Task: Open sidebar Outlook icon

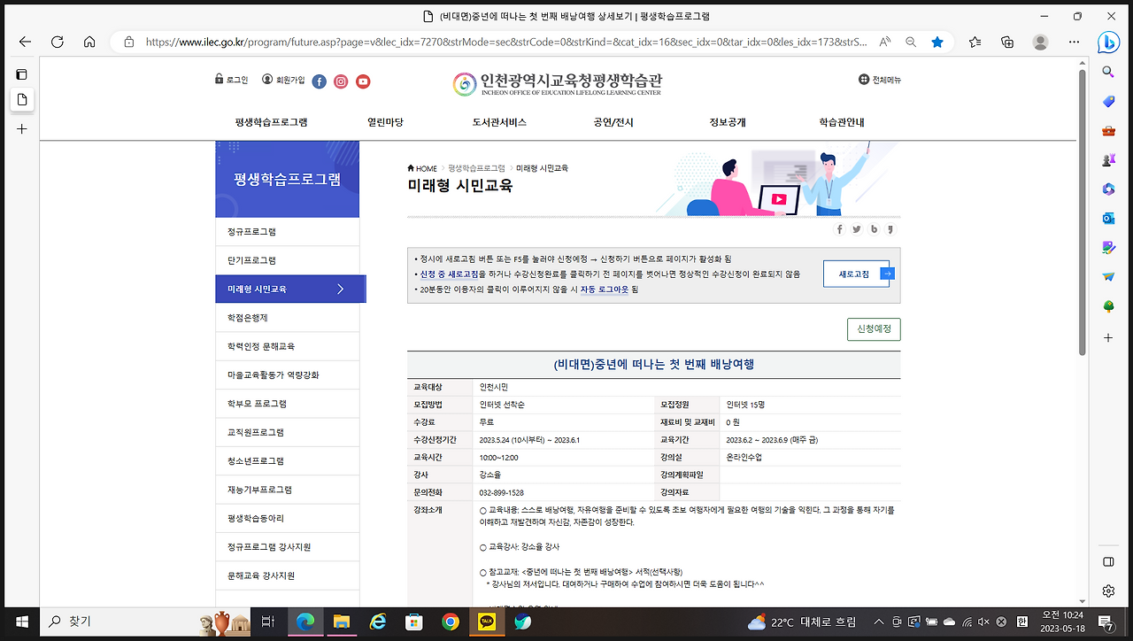Action: click(1108, 218)
